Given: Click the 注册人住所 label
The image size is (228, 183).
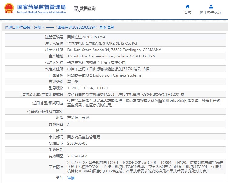Looking at the screenshot, I should tap(54, 50).
